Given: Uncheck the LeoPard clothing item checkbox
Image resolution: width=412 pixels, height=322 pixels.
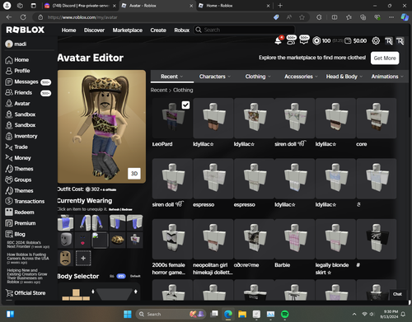Looking at the screenshot, I should (x=185, y=105).
